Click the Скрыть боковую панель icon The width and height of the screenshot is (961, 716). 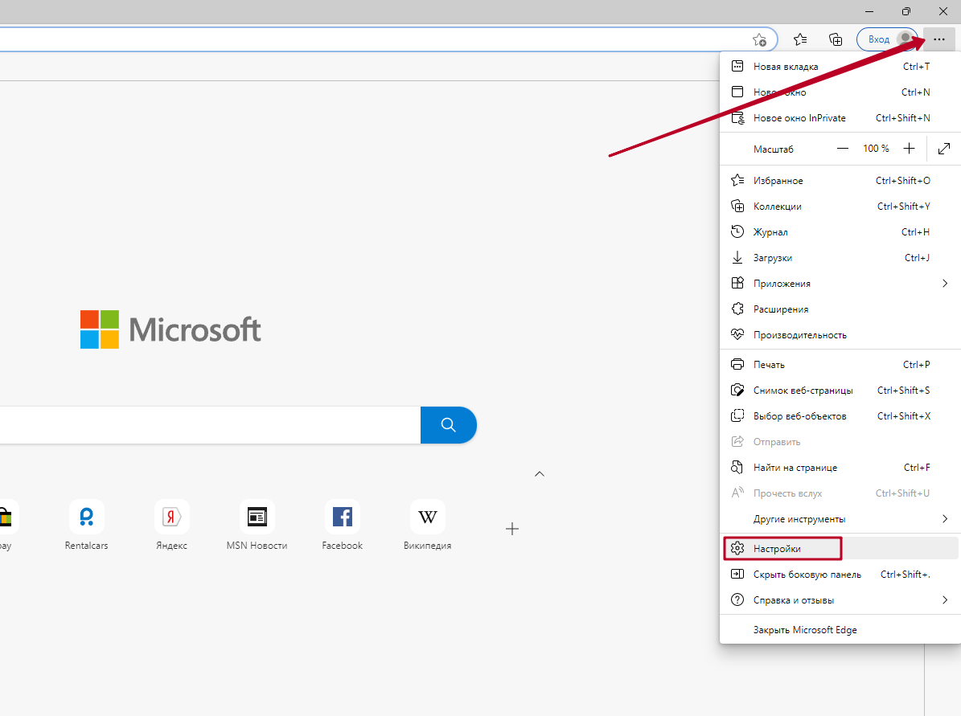pos(737,574)
